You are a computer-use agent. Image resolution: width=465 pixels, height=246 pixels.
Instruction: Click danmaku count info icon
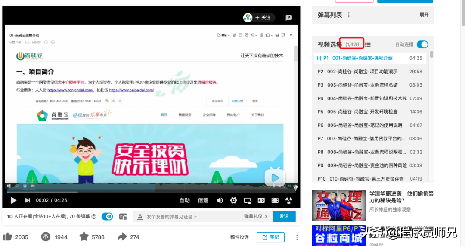pyautogui.click(x=94, y=217)
